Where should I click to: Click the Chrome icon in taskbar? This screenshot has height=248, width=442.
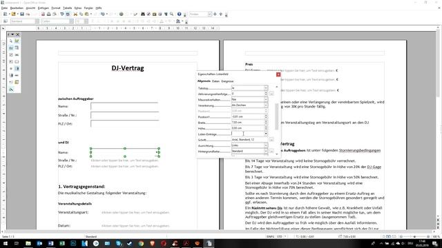(x=141, y=243)
